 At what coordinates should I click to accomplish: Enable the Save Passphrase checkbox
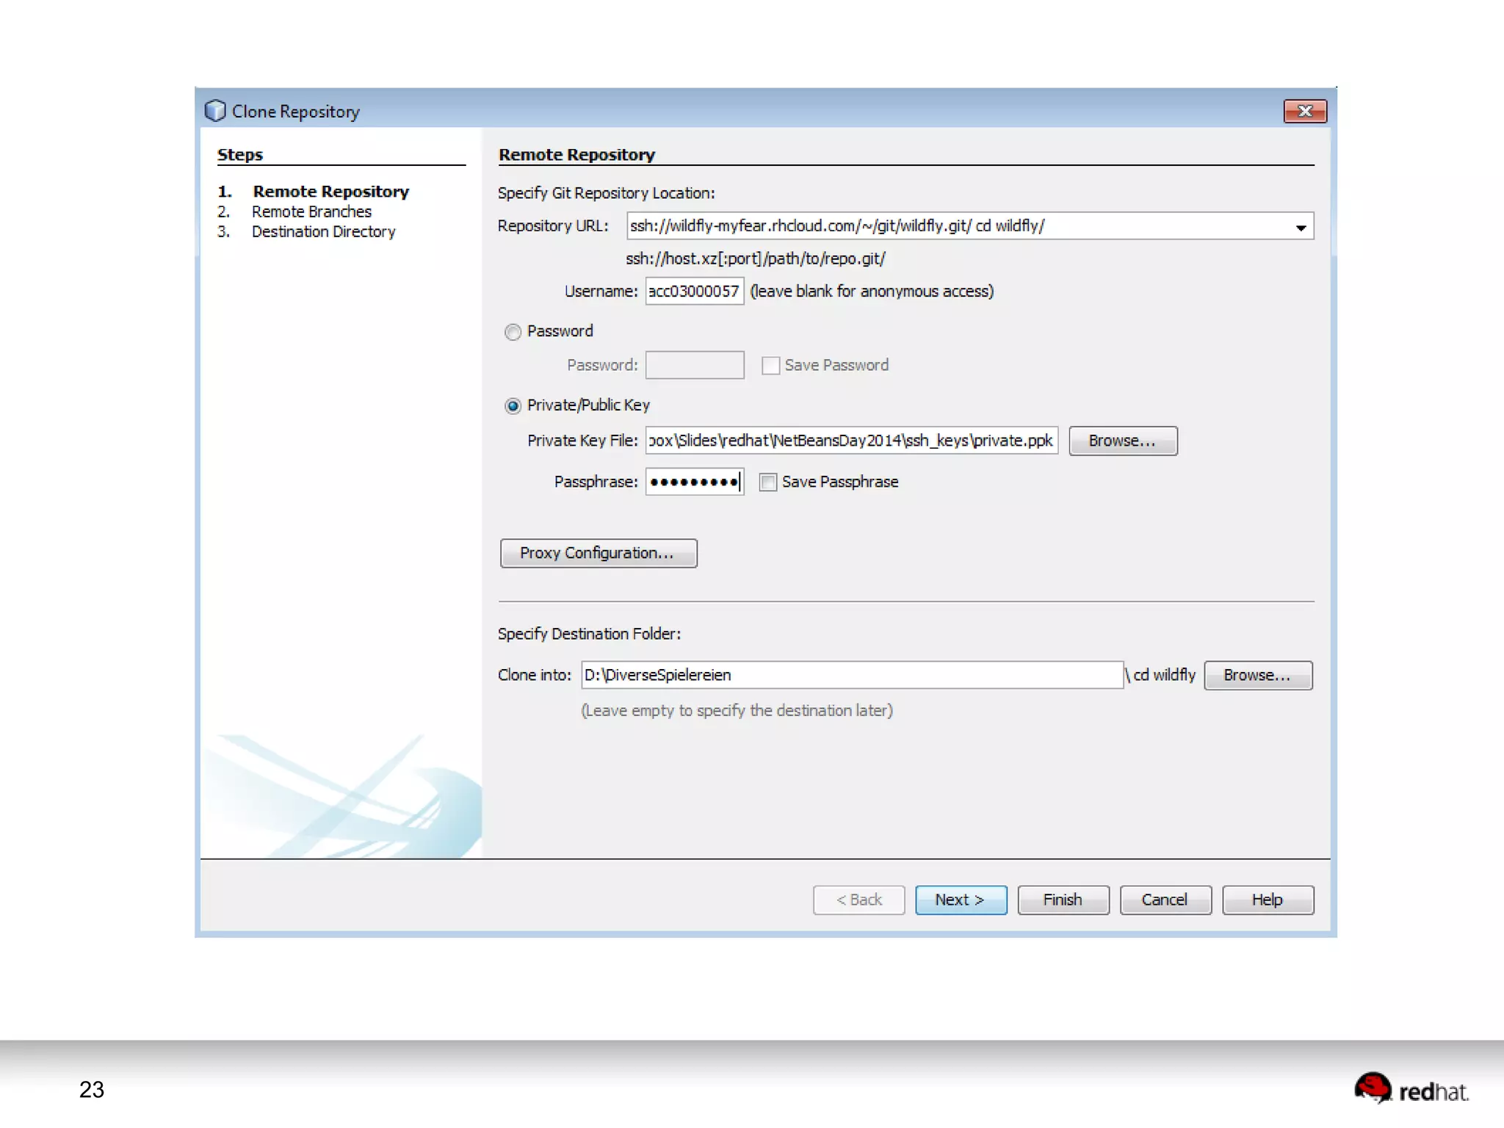click(x=768, y=482)
